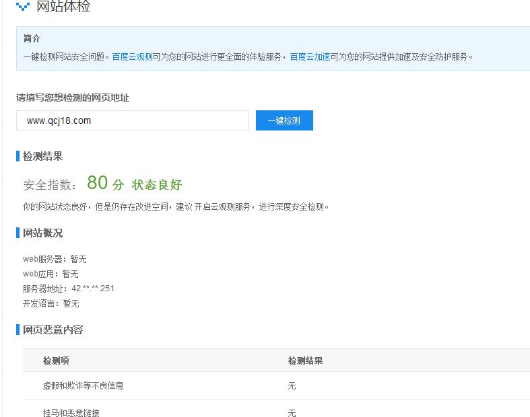Image resolution: width=530 pixels, height=417 pixels.
Task: Click the 服务器地址 42.**.**.251 line
Action: (69, 289)
